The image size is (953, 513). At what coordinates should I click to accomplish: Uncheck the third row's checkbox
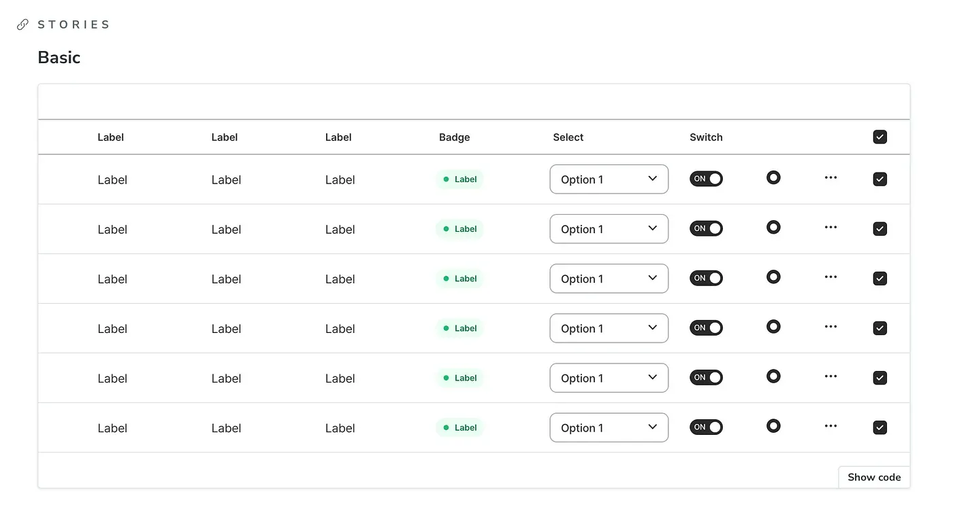(880, 279)
